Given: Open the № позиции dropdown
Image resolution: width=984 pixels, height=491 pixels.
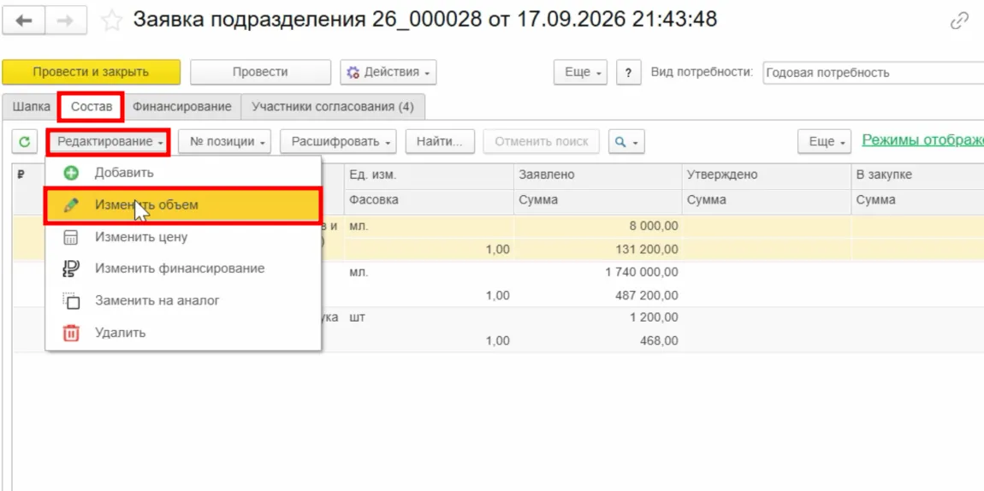Looking at the screenshot, I should (225, 142).
